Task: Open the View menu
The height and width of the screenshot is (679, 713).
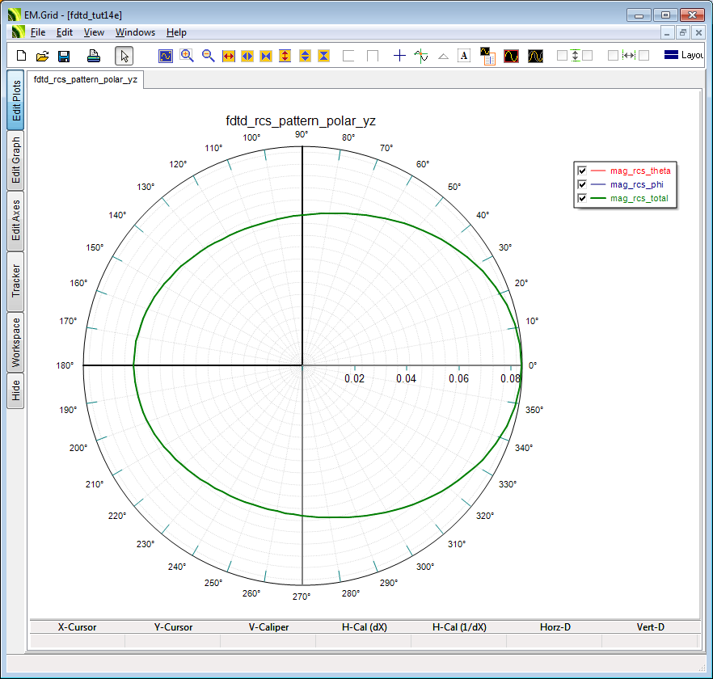Action: (x=94, y=32)
